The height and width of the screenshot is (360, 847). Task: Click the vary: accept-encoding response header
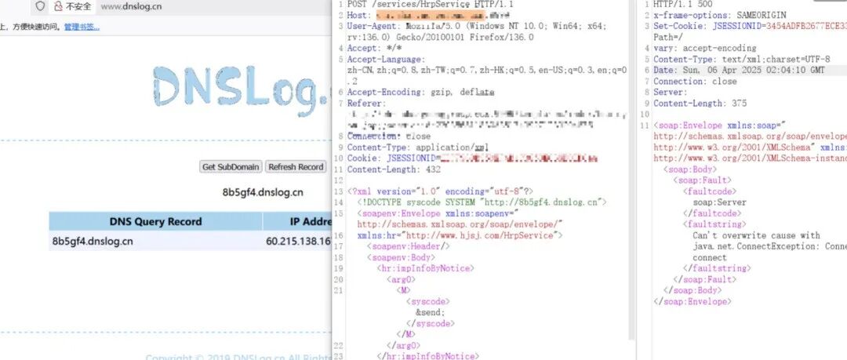click(704, 48)
